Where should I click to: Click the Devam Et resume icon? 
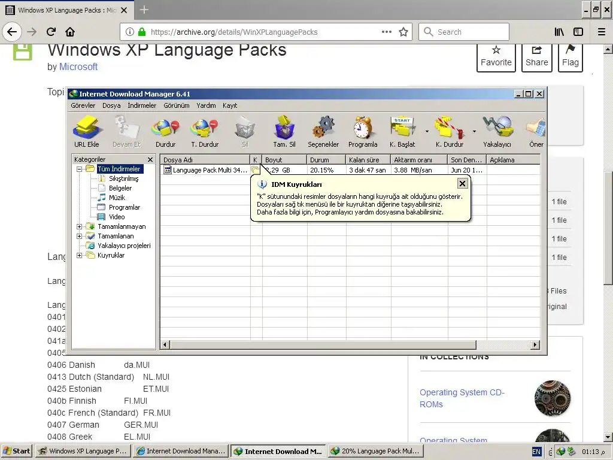click(x=126, y=131)
